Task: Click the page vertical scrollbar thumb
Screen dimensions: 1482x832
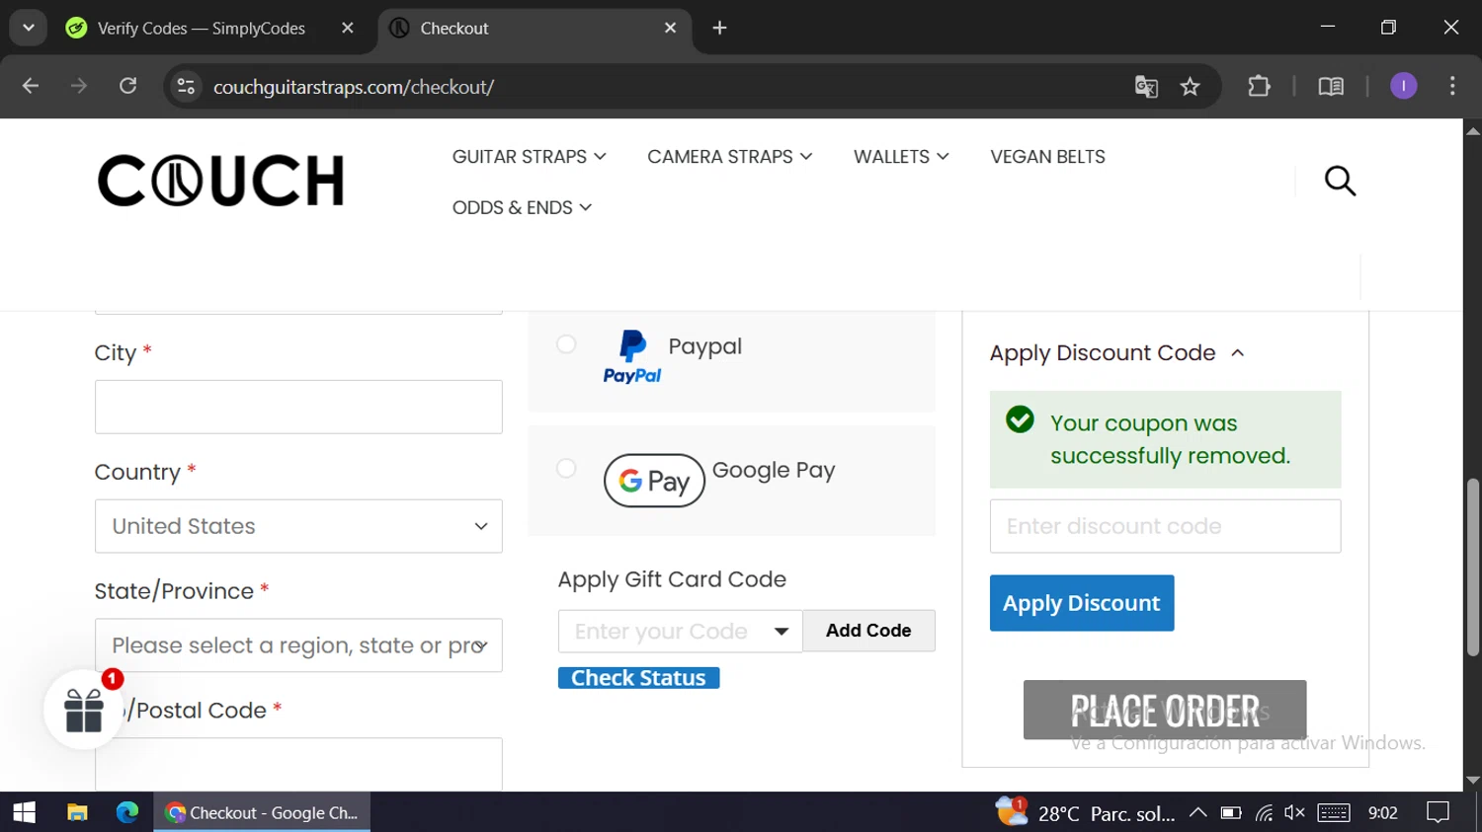Action: tap(1473, 567)
